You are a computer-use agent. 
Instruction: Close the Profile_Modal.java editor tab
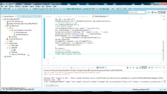point(108,16)
